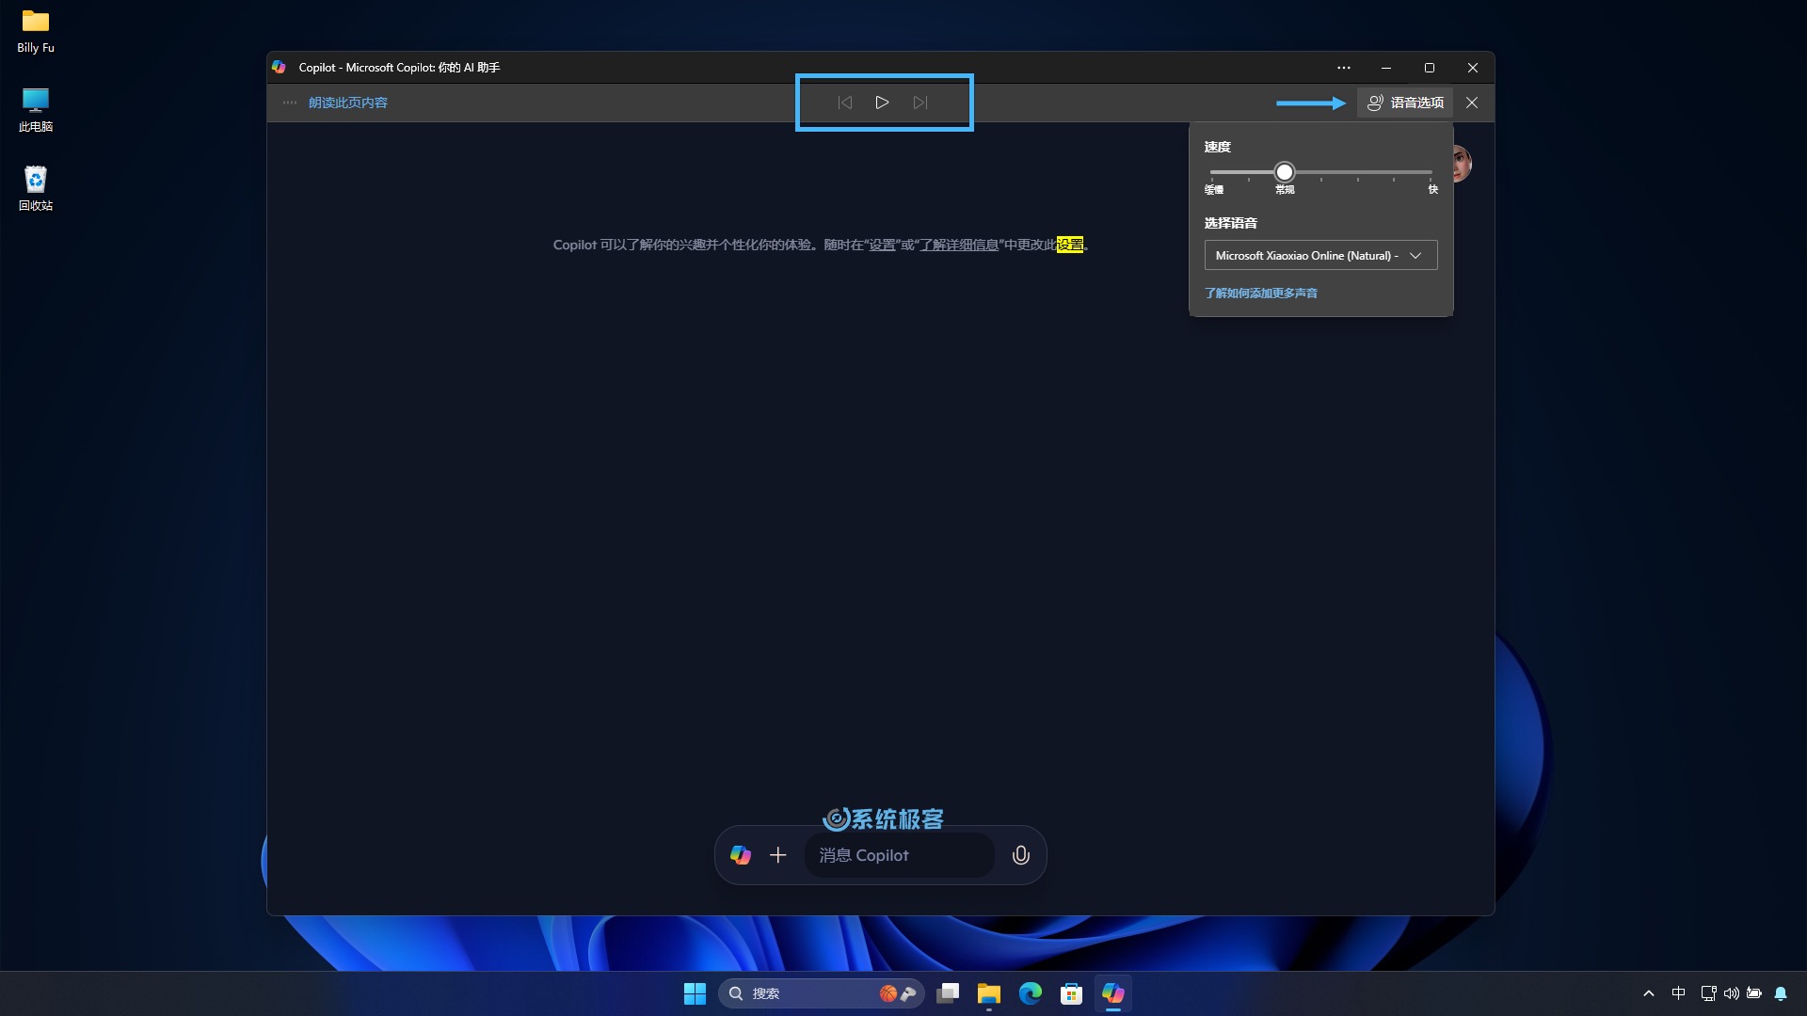1807x1016 pixels.
Task: Click the plus attach button
Action: tap(777, 855)
